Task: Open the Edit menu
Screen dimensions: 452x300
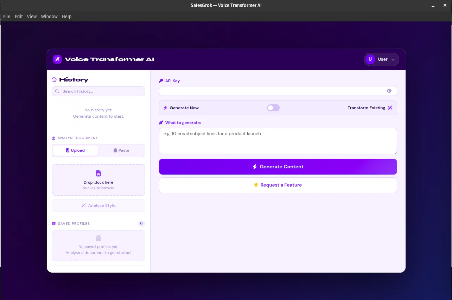Action: coord(19,17)
